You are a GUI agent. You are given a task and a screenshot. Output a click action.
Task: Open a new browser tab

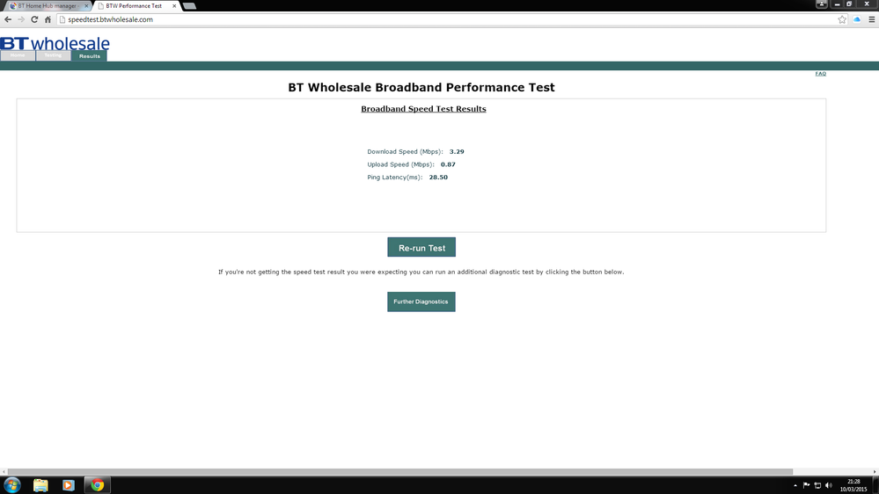(189, 6)
